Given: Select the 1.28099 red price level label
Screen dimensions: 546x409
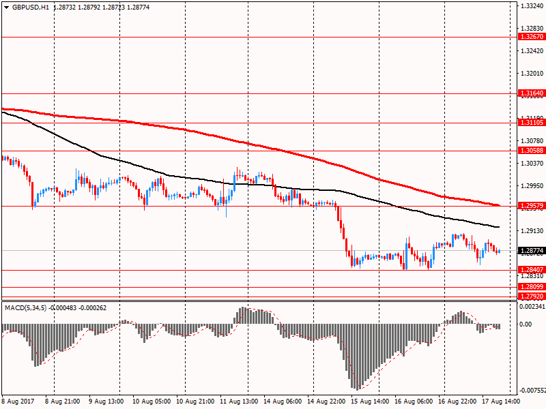Looking at the screenshot, I should coord(532,287).
